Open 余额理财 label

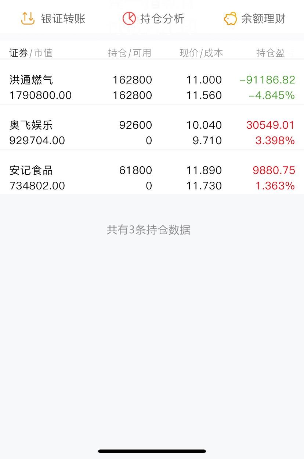click(263, 19)
